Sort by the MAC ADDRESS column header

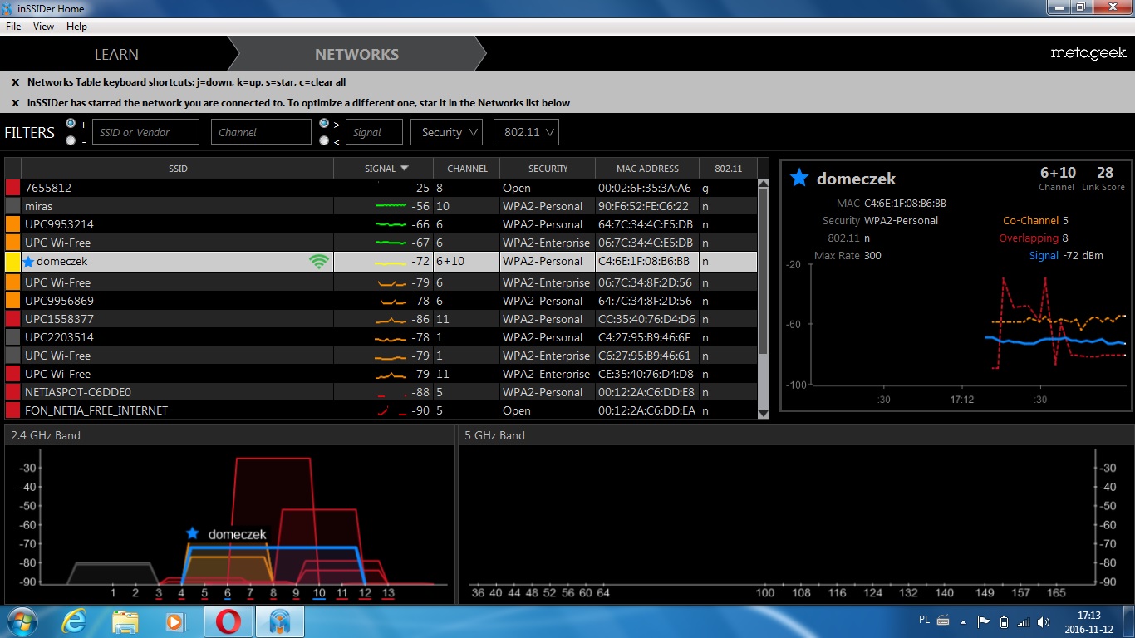pyautogui.click(x=647, y=169)
